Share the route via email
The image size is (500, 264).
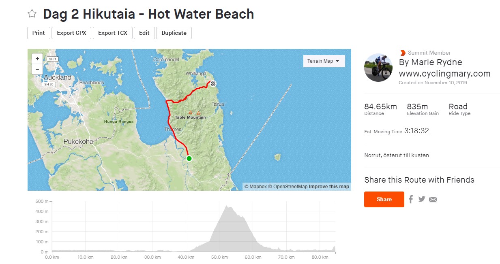pos(433,199)
